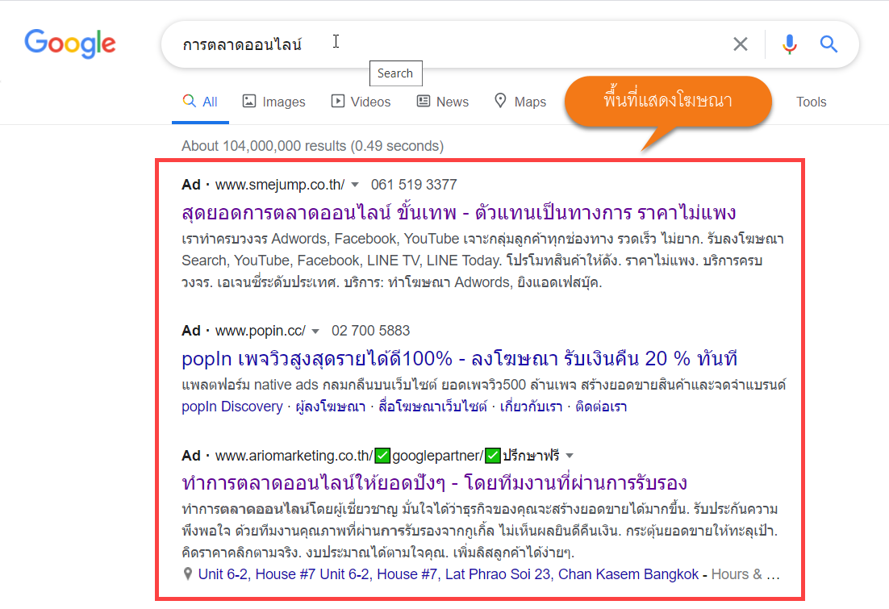The image size is (889, 609).
Task: Follow the สื่อโฆษณาเว็บไซต์ sitelink
Action: tap(432, 407)
